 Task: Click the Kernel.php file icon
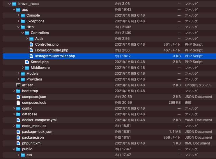pyautogui.click(x=27, y=62)
